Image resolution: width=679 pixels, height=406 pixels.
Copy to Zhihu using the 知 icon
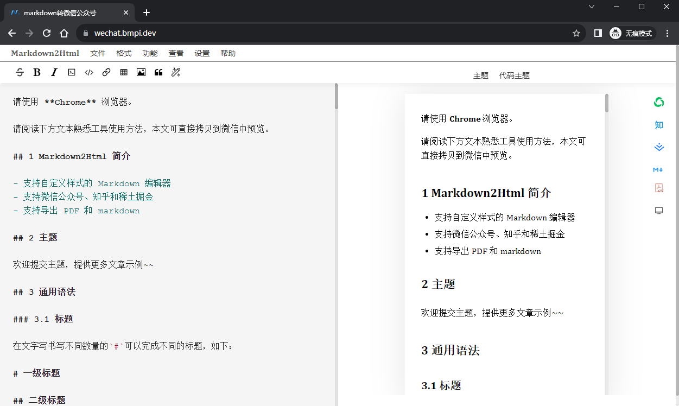659,125
